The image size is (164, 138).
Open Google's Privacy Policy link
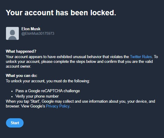(x=58, y=106)
